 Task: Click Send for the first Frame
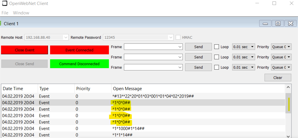198,47
